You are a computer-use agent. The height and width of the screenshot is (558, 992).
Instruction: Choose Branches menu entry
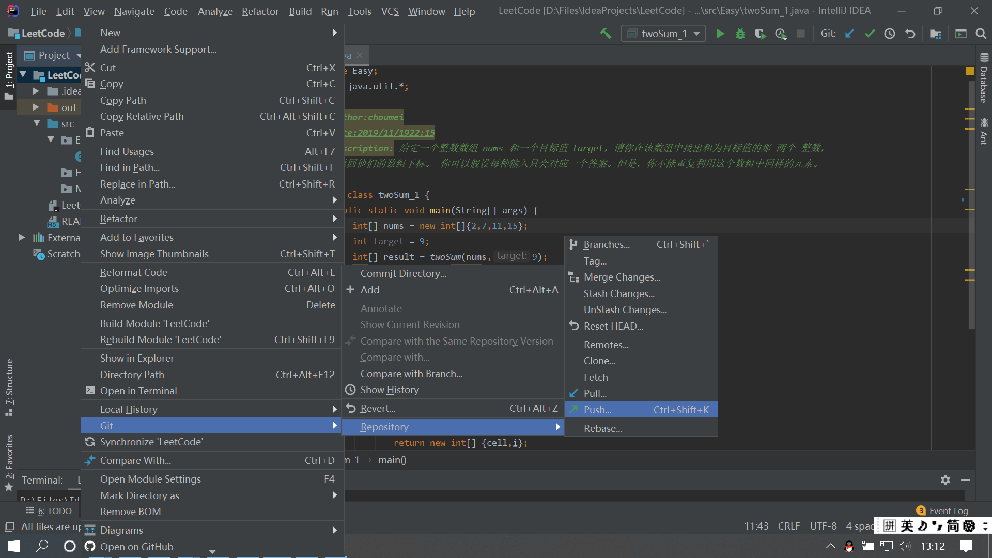pyautogui.click(x=641, y=244)
